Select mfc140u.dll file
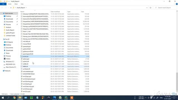The height and width of the screenshot is (100, 178). pyautogui.click(x=26, y=41)
